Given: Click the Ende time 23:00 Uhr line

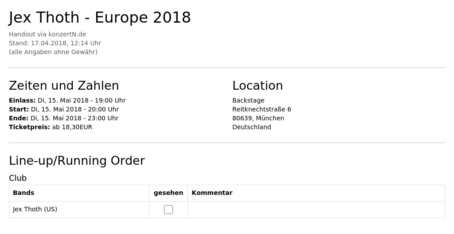Looking at the screenshot, I should [64, 118].
